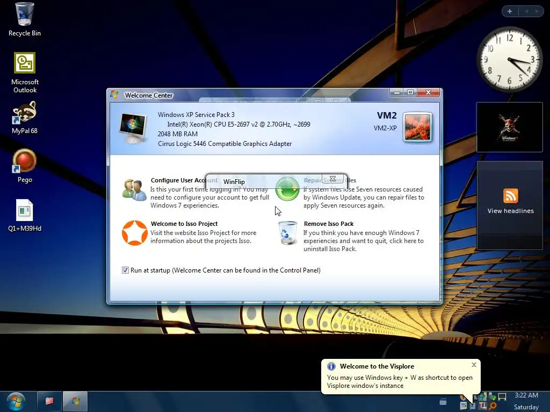
Task: Minimize the Welcome Center window
Action: [x=397, y=92]
